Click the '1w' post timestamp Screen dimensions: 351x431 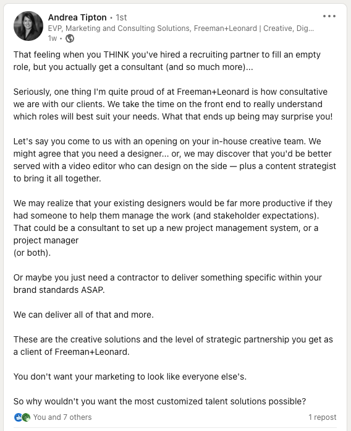pyautogui.click(x=53, y=38)
